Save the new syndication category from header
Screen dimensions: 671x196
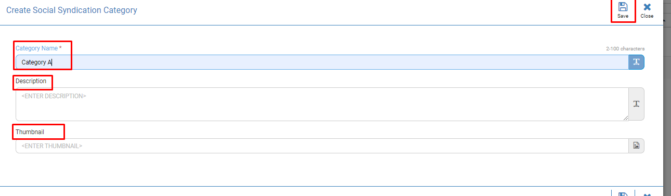[623, 10]
